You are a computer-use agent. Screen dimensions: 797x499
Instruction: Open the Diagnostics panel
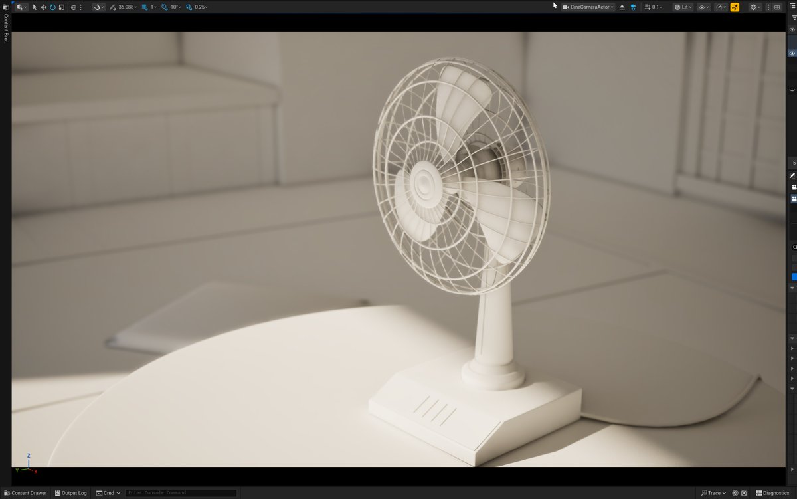pos(772,493)
